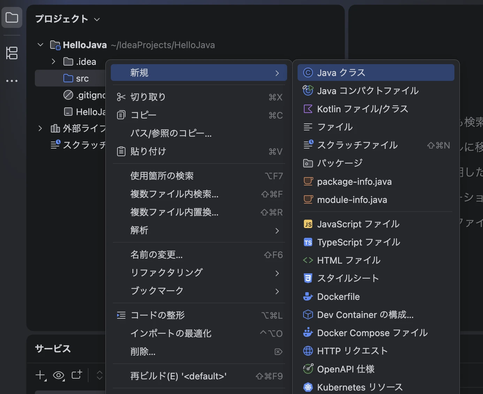This screenshot has height=394, width=483.
Task: Click the スクラッチファイル icon in submenu
Action: [x=308, y=145]
